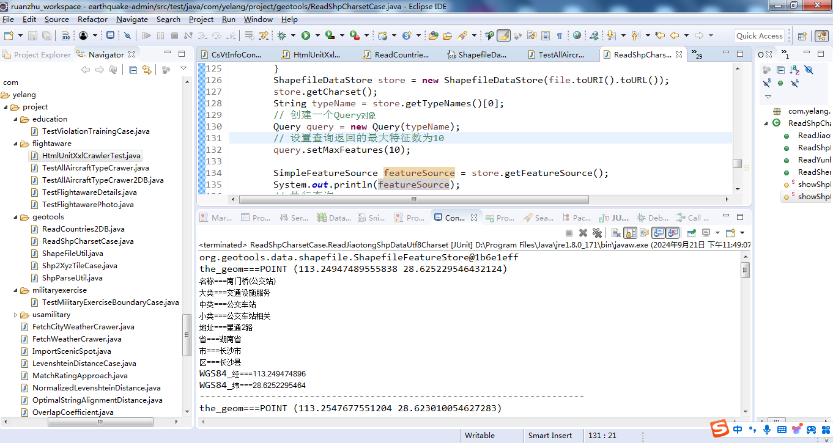The width and height of the screenshot is (833, 443).
Task: Toggle Show Console on standard output change
Action: [x=658, y=233]
